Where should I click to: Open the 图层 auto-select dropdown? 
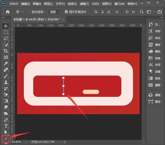point(55,12)
